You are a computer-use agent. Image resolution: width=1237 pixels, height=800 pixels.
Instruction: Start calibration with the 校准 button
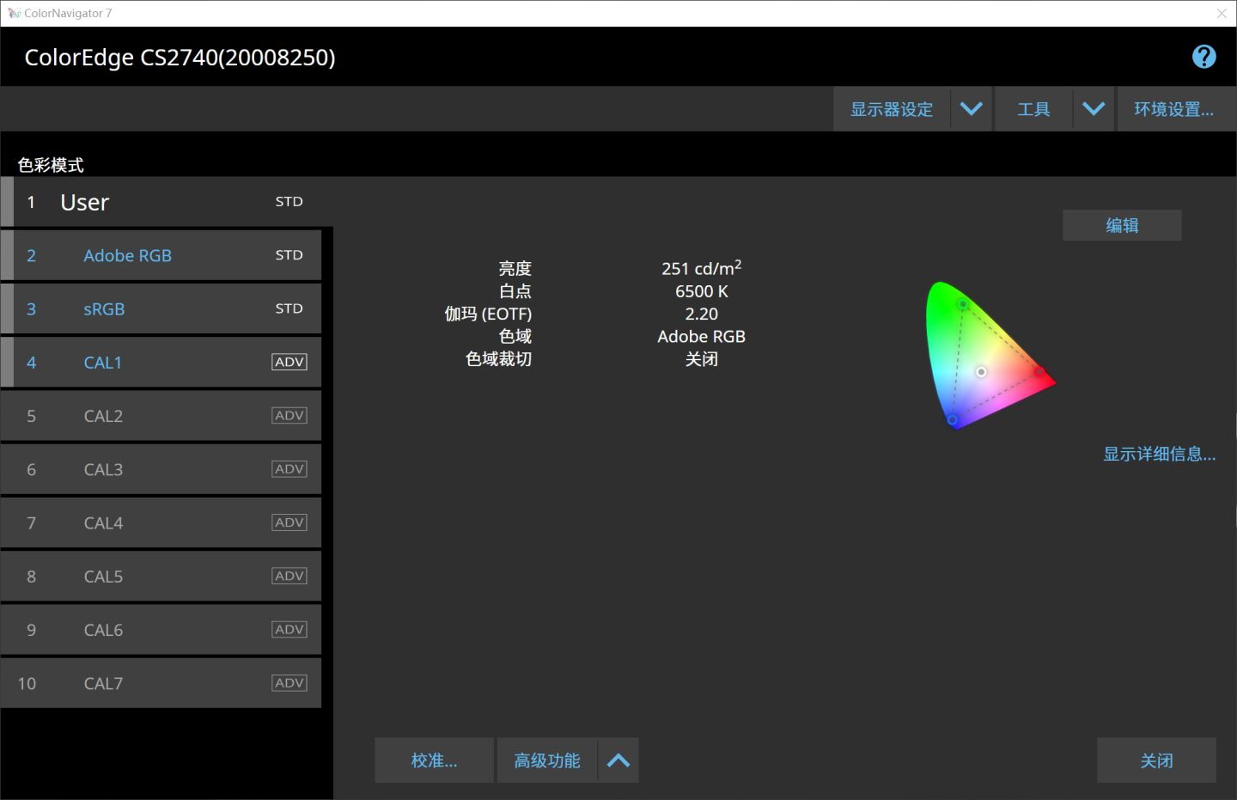pyautogui.click(x=433, y=760)
